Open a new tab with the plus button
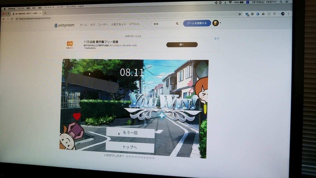 click(45, 13)
